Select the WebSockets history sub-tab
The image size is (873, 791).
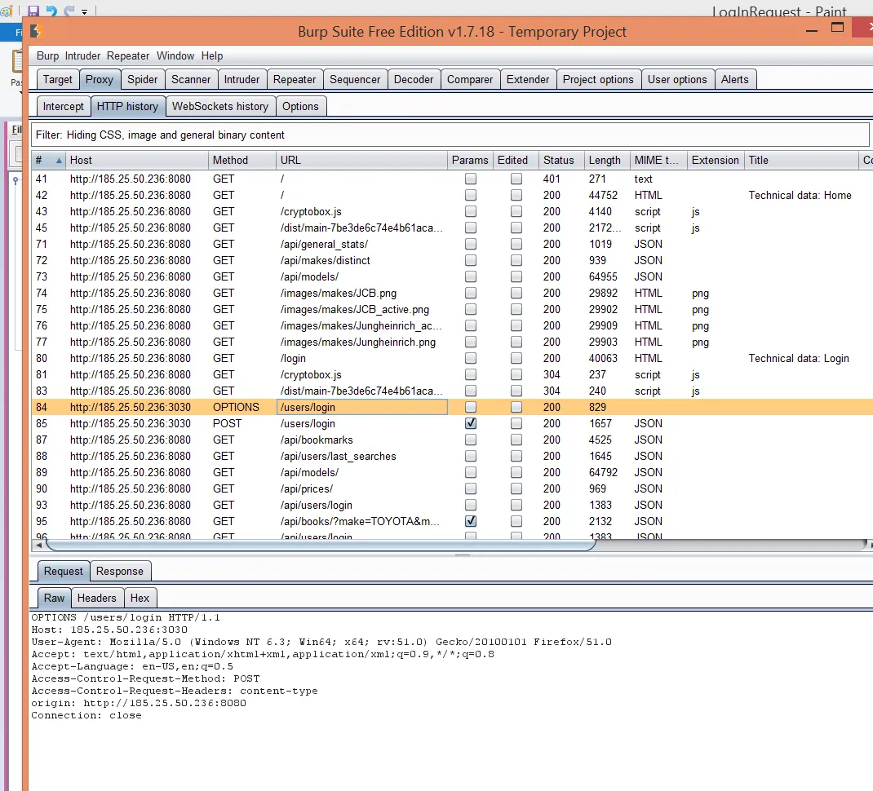click(220, 106)
